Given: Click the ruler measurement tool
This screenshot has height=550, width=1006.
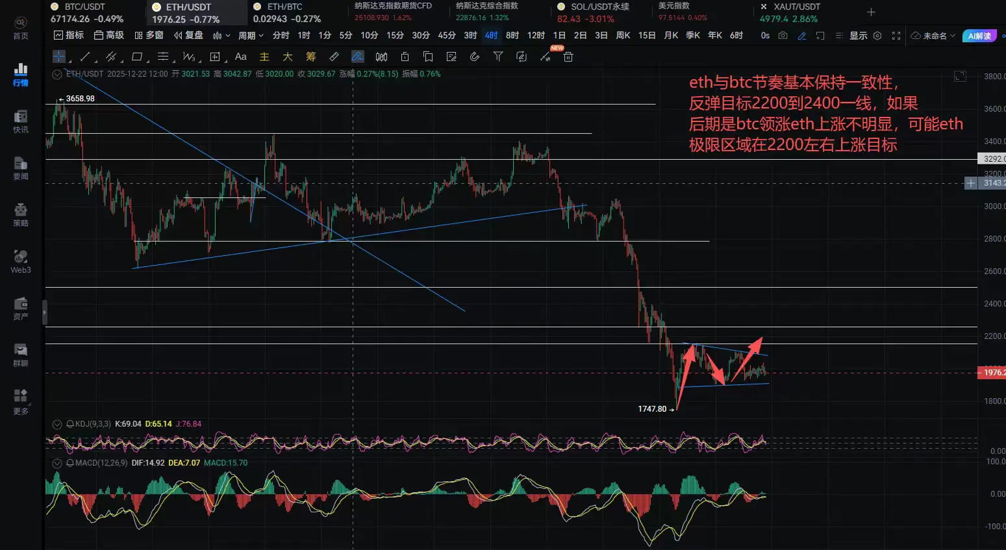Looking at the screenshot, I should tap(334, 57).
